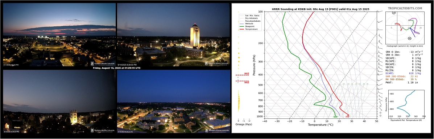Click the RM storm motion marker in hodograph
Viewport: 434px width, 139px height.
tap(410, 38)
